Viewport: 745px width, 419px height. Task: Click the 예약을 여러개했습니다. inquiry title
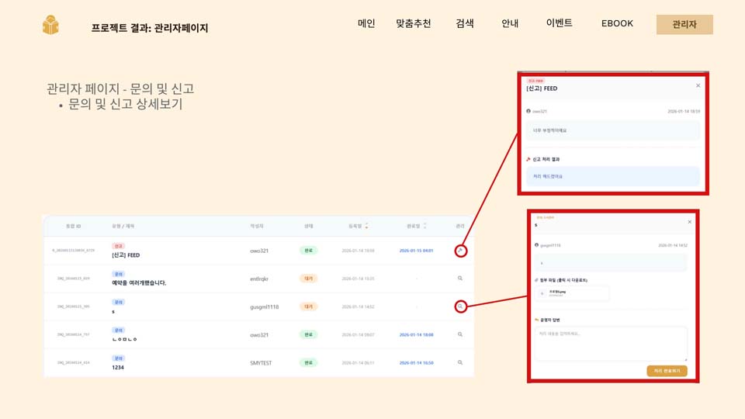click(x=139, y=282)
